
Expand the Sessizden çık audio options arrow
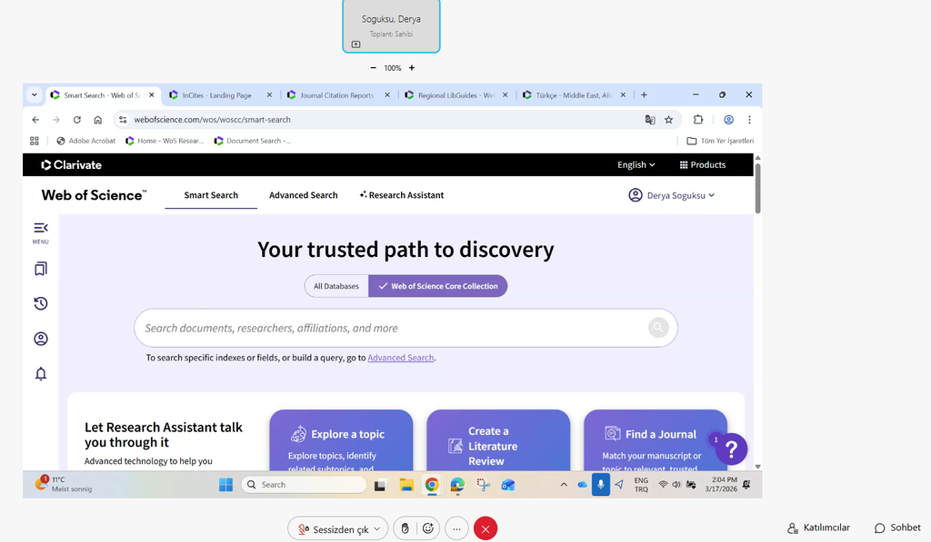click(377, 528)
